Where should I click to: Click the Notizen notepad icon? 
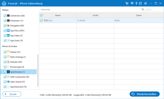click(8, 52)
